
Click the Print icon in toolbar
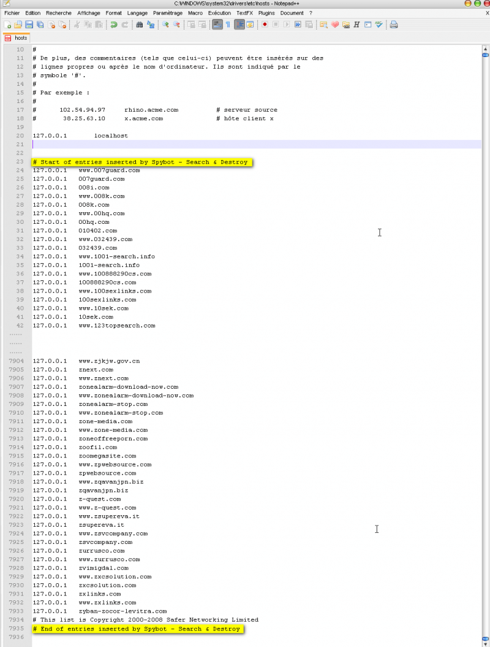point(394,25)
